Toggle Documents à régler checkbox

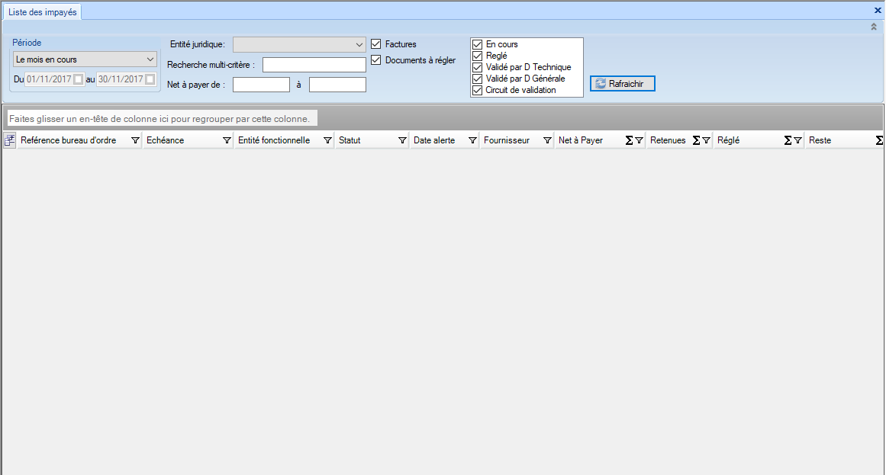tap(375, 60)
